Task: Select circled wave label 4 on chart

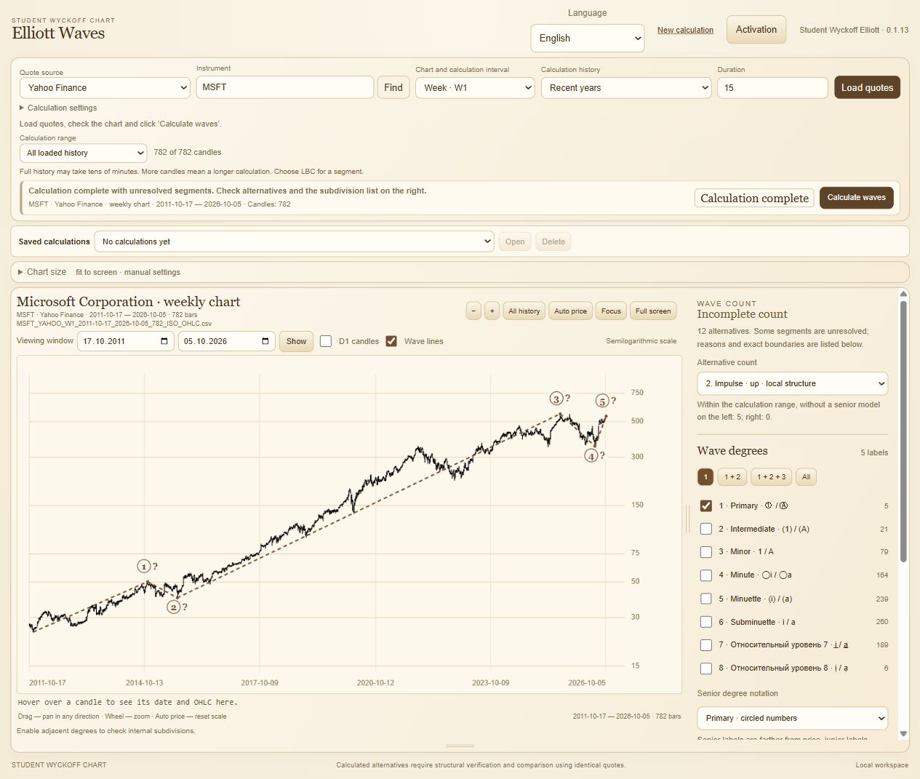Action: click(591, 456)
